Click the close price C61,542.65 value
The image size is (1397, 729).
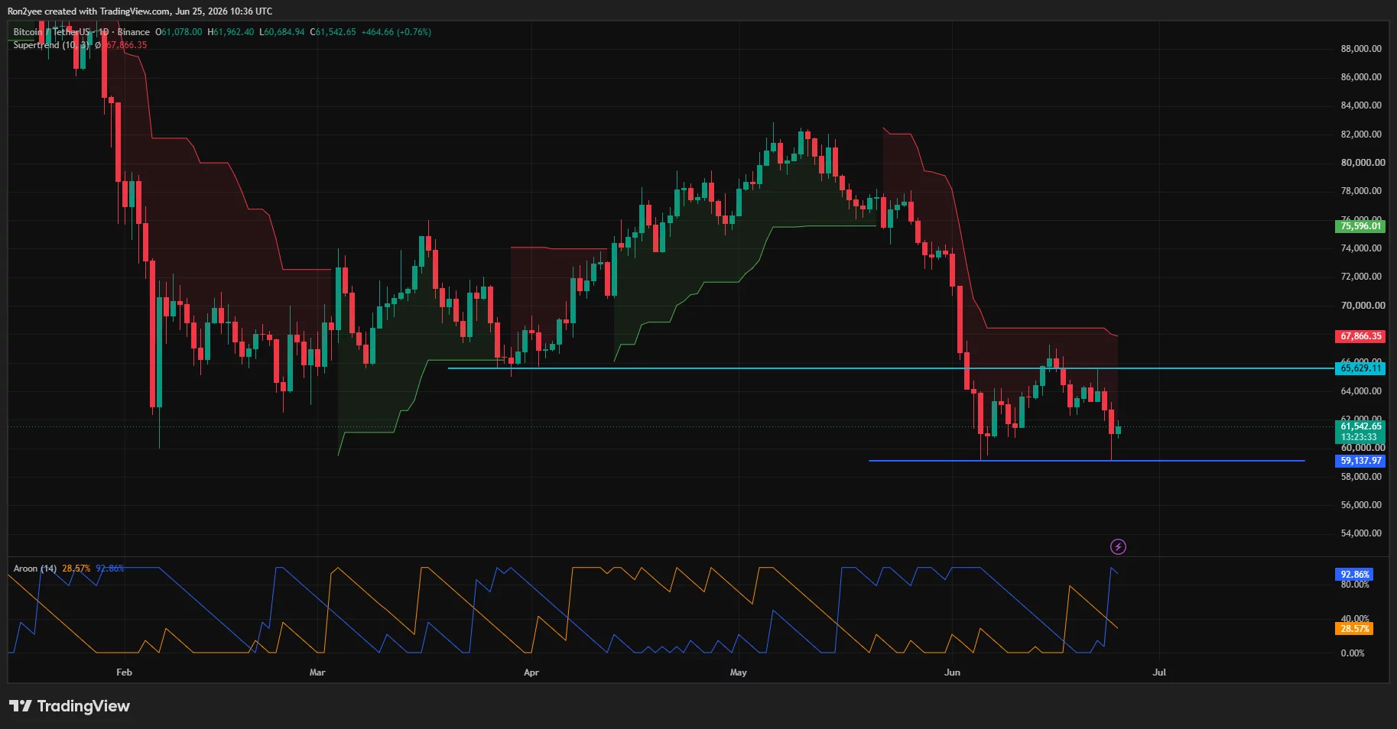333,32
